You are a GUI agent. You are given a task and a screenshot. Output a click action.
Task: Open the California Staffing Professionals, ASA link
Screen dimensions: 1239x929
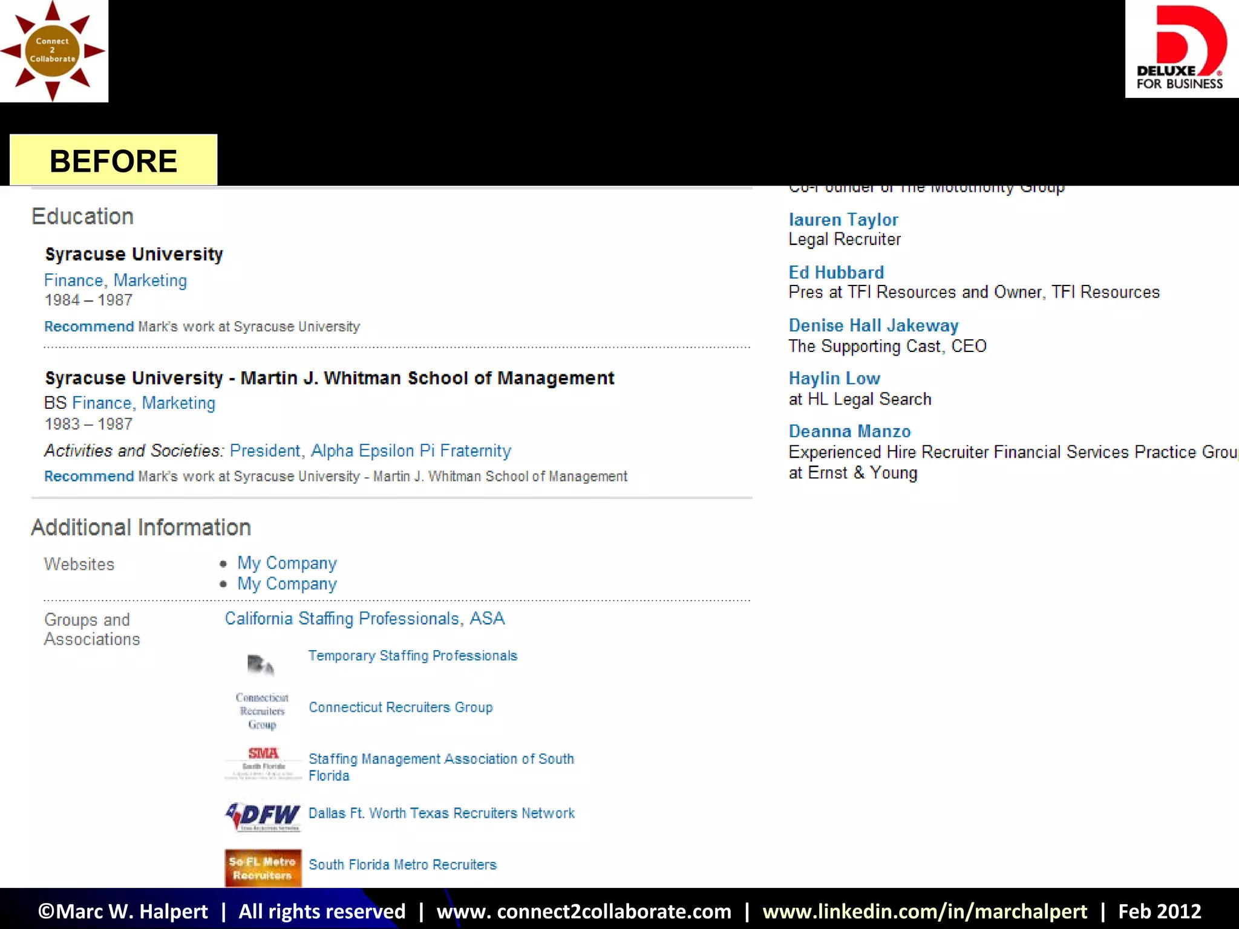[x=364, y=618]
